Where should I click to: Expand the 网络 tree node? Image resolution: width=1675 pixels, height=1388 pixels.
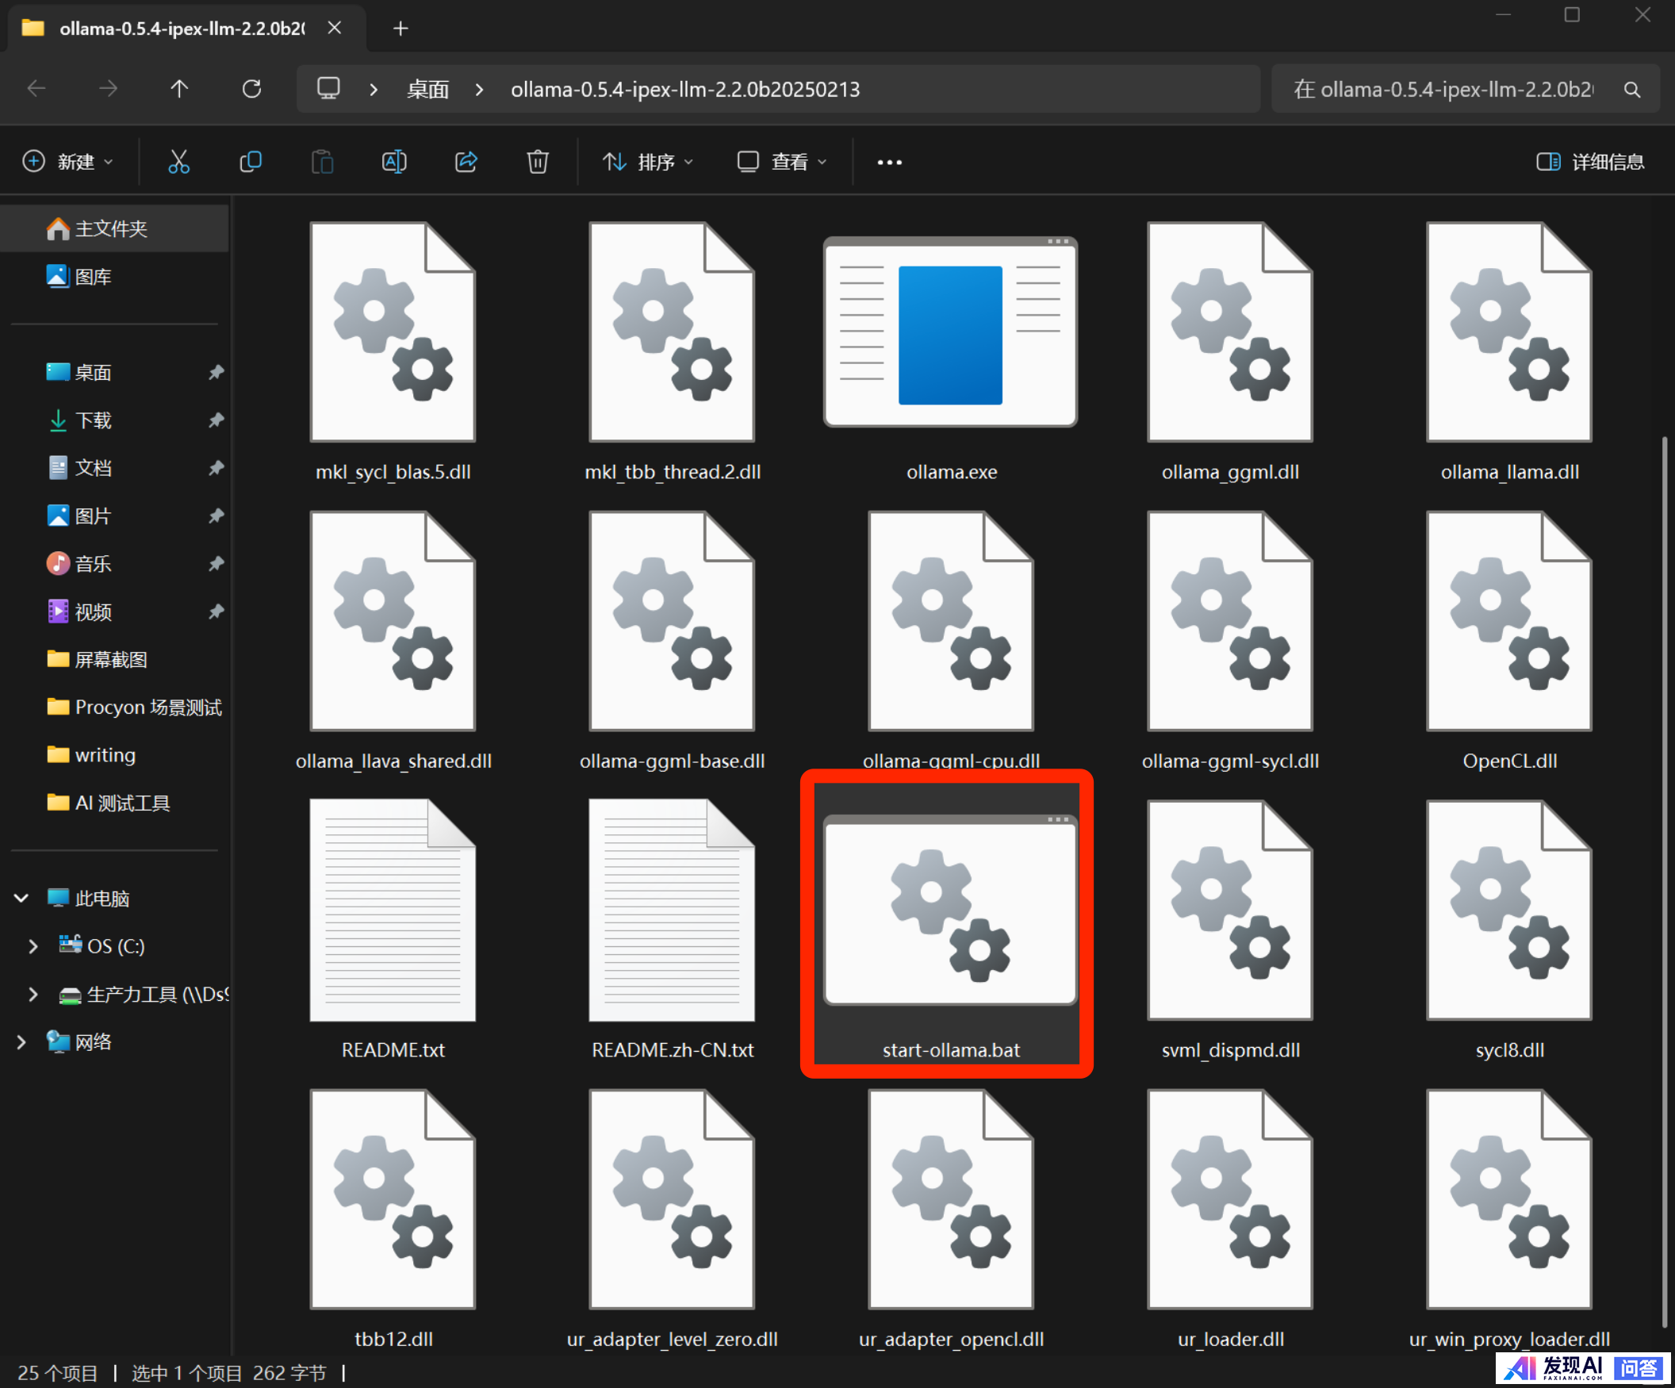21,1042
